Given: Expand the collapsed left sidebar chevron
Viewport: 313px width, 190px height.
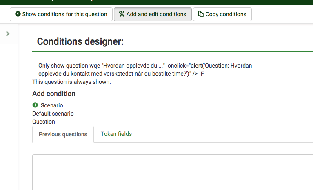Looking at the screenshot, I should coord(8,34).
